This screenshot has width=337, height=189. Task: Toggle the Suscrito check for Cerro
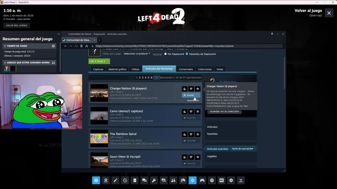coord(191,118)
